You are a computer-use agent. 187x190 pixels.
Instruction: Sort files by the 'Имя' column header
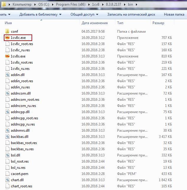8,23
